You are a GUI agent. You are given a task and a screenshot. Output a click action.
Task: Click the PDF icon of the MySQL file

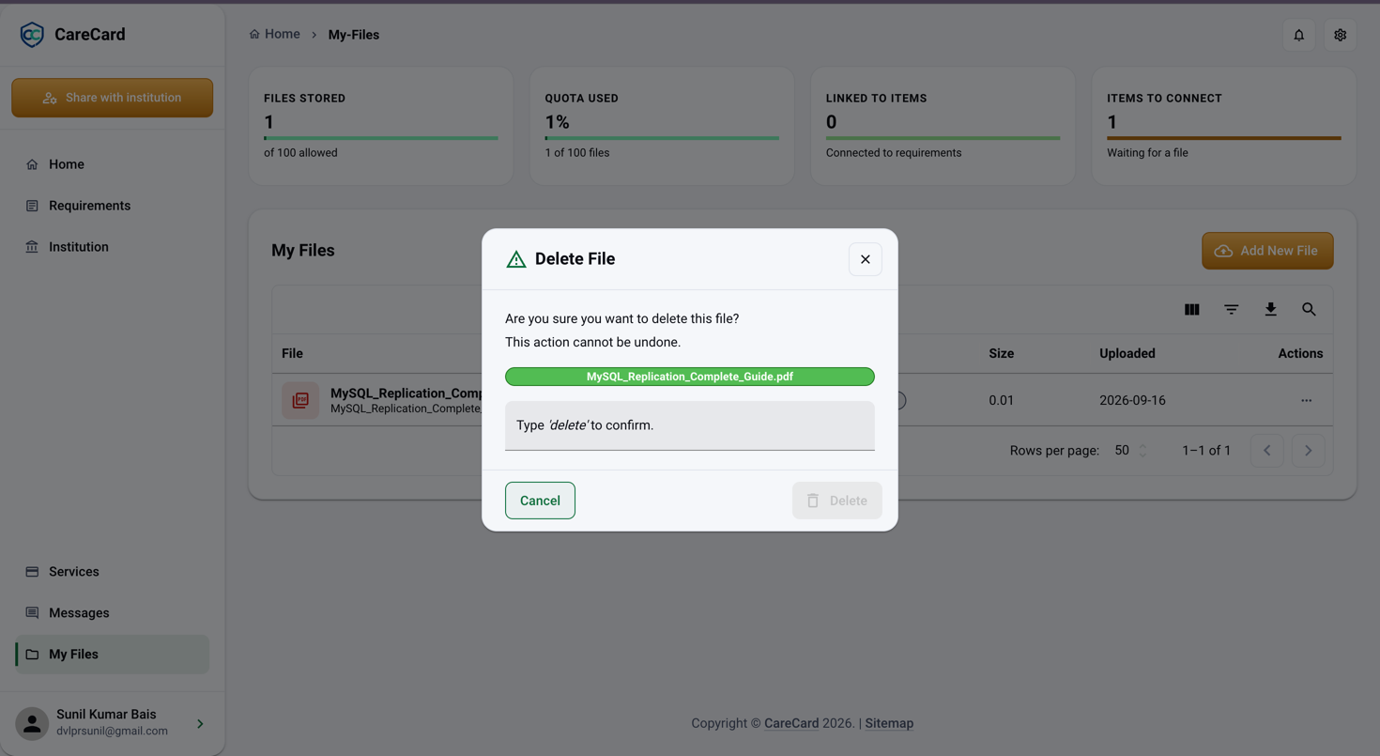pos(300,400)
